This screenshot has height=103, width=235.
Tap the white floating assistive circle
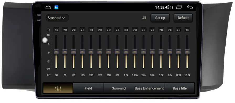pos(45,40)
